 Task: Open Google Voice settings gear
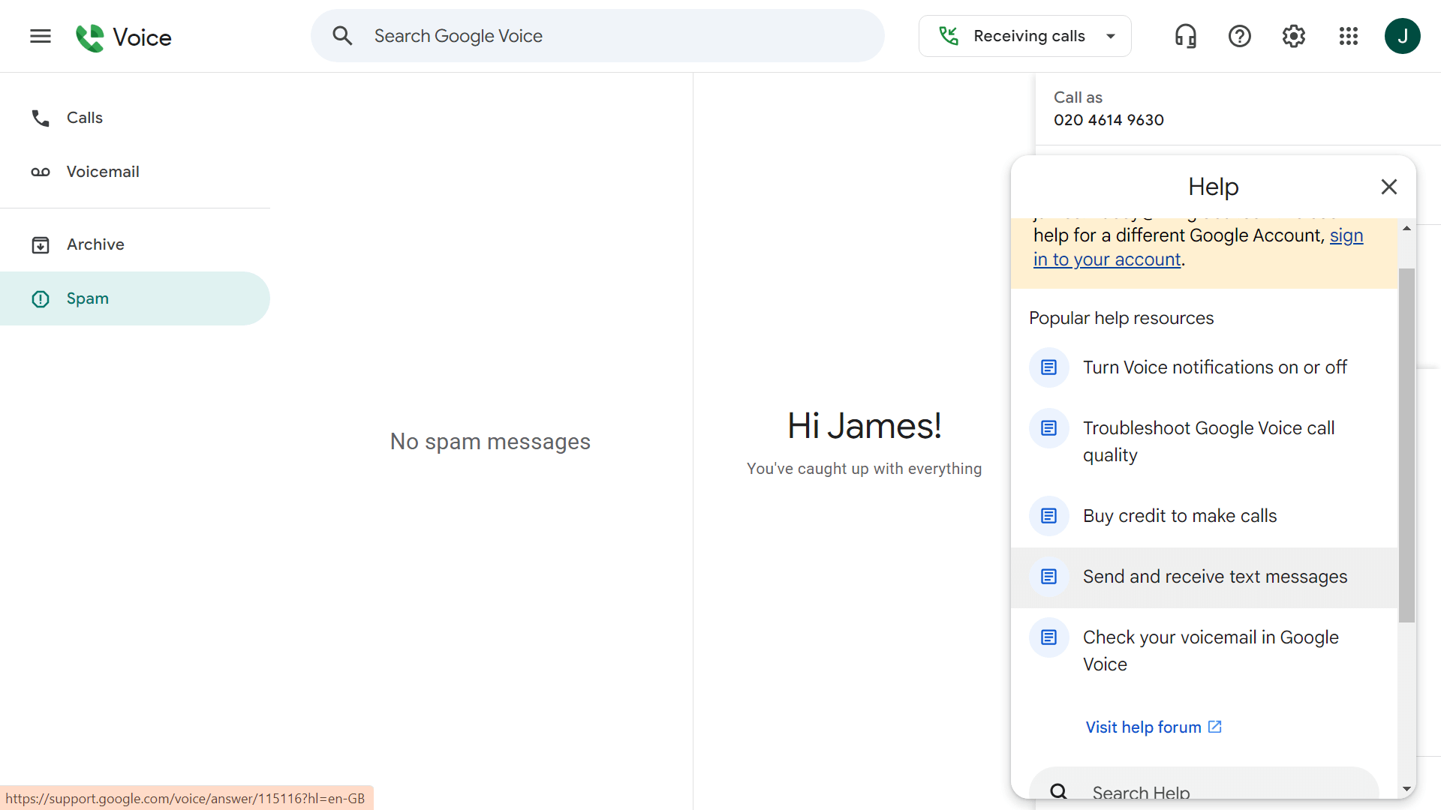click(x=1293, y=35)
